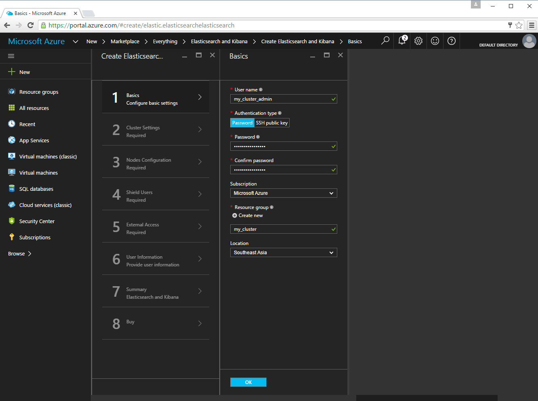The height and width of the screenshot is (401, 538).
Task: Open step 6 User Information
Action: coord(156,259)
